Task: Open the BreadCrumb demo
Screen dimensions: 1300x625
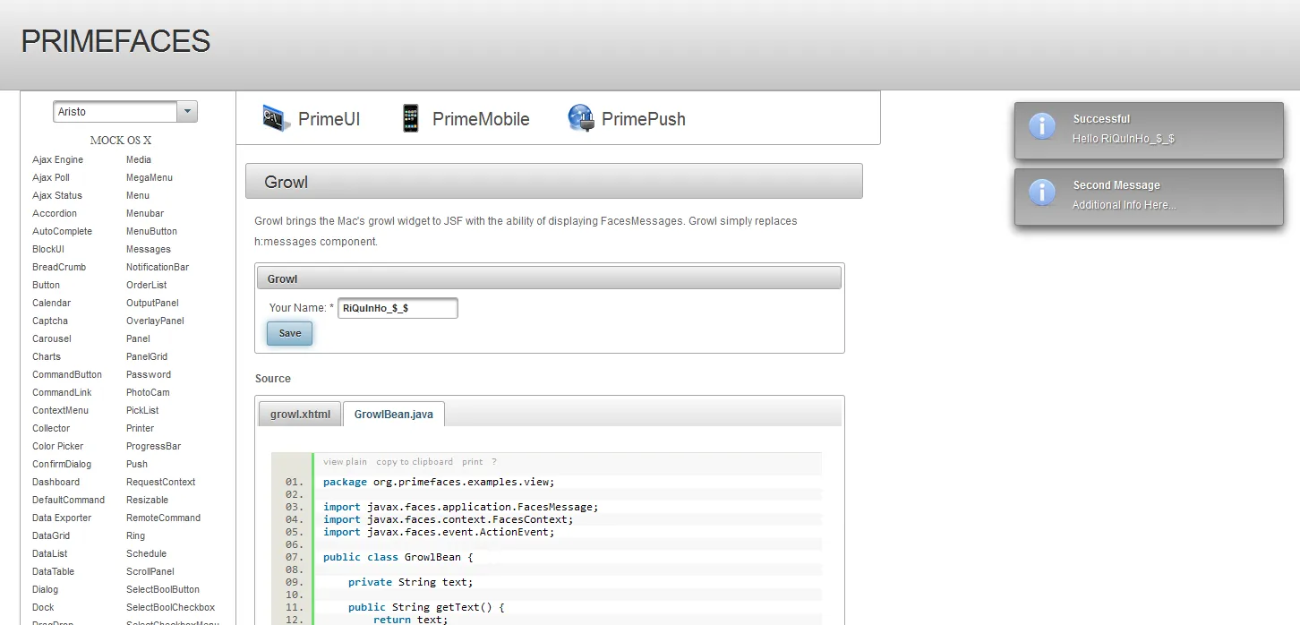Action: coord(59,267)
